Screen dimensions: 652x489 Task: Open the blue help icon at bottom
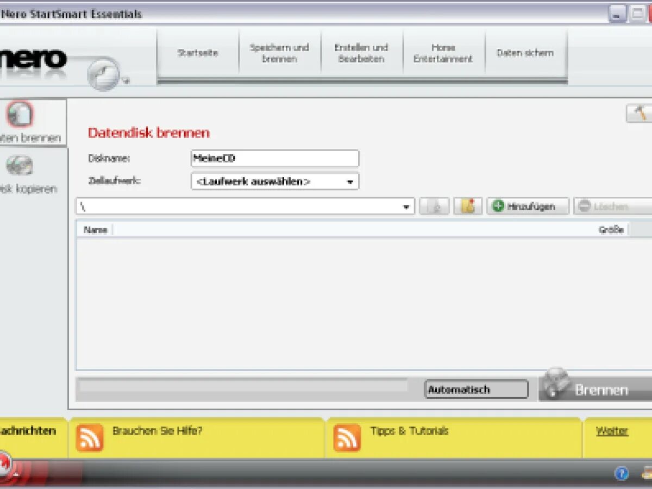tap(622, 473)
